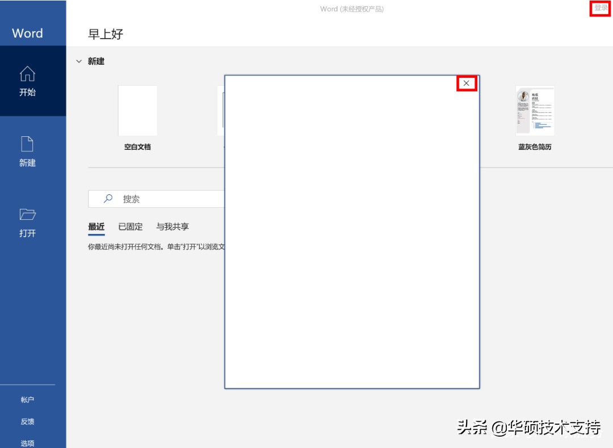
Task: Click the 蓝灰色简历 label text
Action: pyautogui.click(x=535, y=147)
